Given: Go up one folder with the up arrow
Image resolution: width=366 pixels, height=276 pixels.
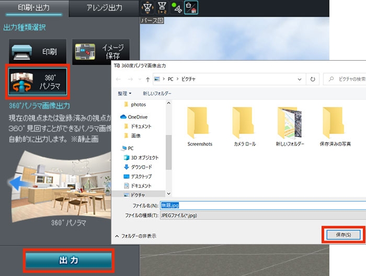Looking at the screenshot, I should click(x=148, y=79).
